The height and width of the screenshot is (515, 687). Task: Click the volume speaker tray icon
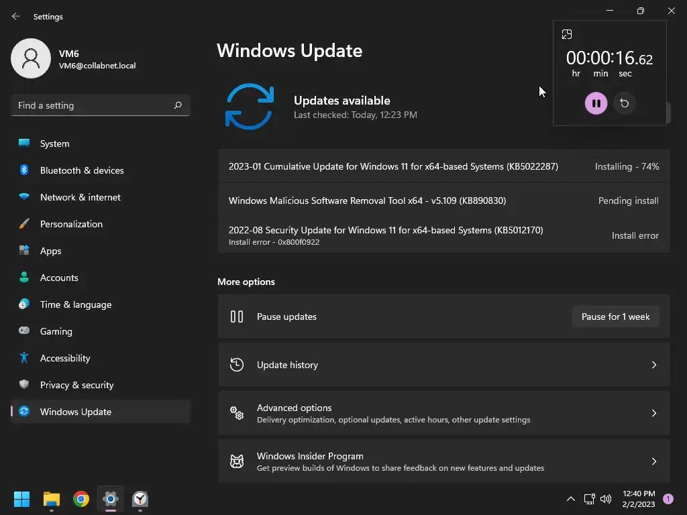click(x=606, y=499)
